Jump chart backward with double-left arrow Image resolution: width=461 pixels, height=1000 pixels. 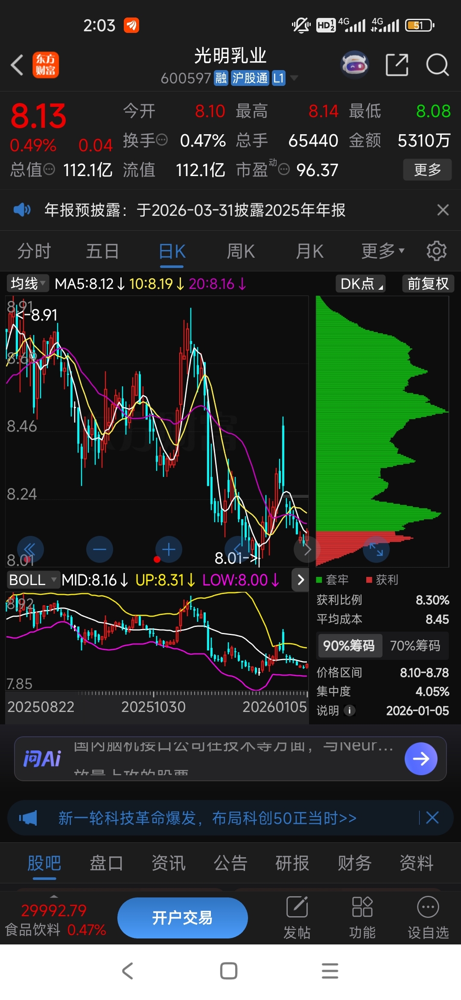pos(30,549)
